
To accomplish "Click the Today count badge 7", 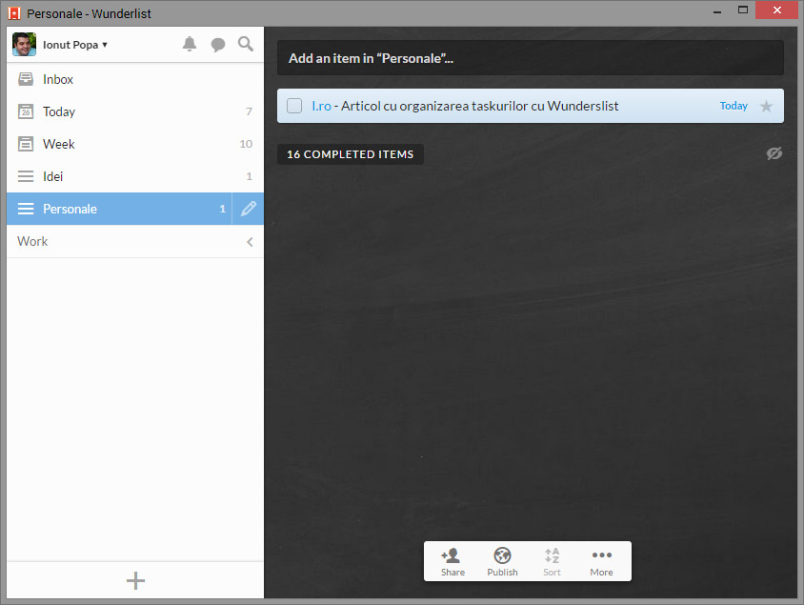I will pos(249,111).
